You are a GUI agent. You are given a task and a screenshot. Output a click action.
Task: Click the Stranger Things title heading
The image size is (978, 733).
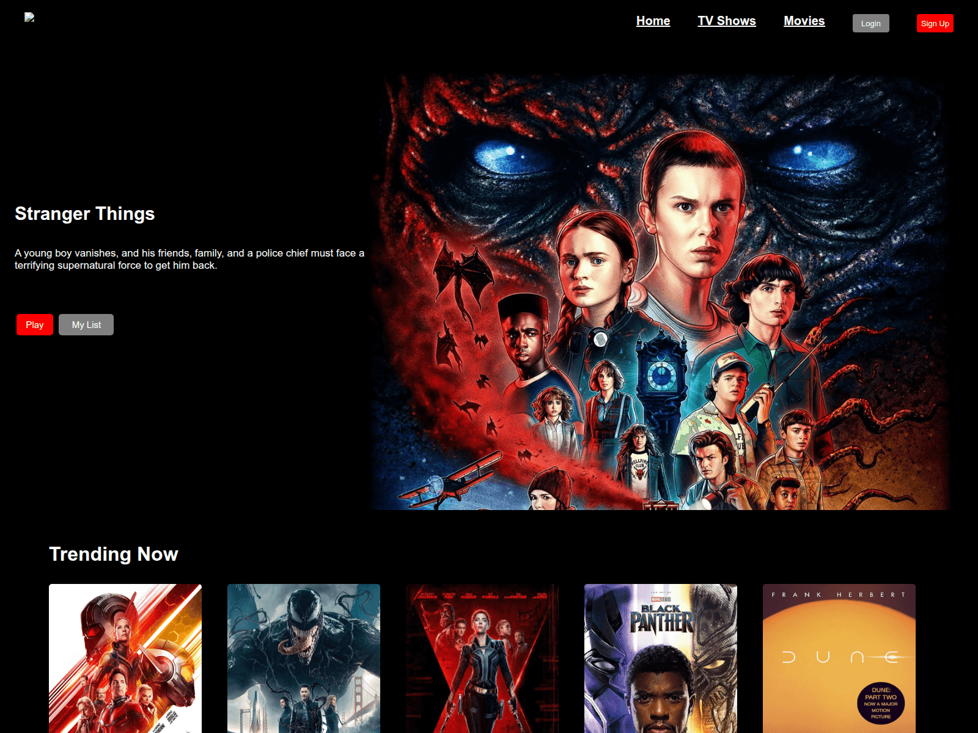coord(85,214)
